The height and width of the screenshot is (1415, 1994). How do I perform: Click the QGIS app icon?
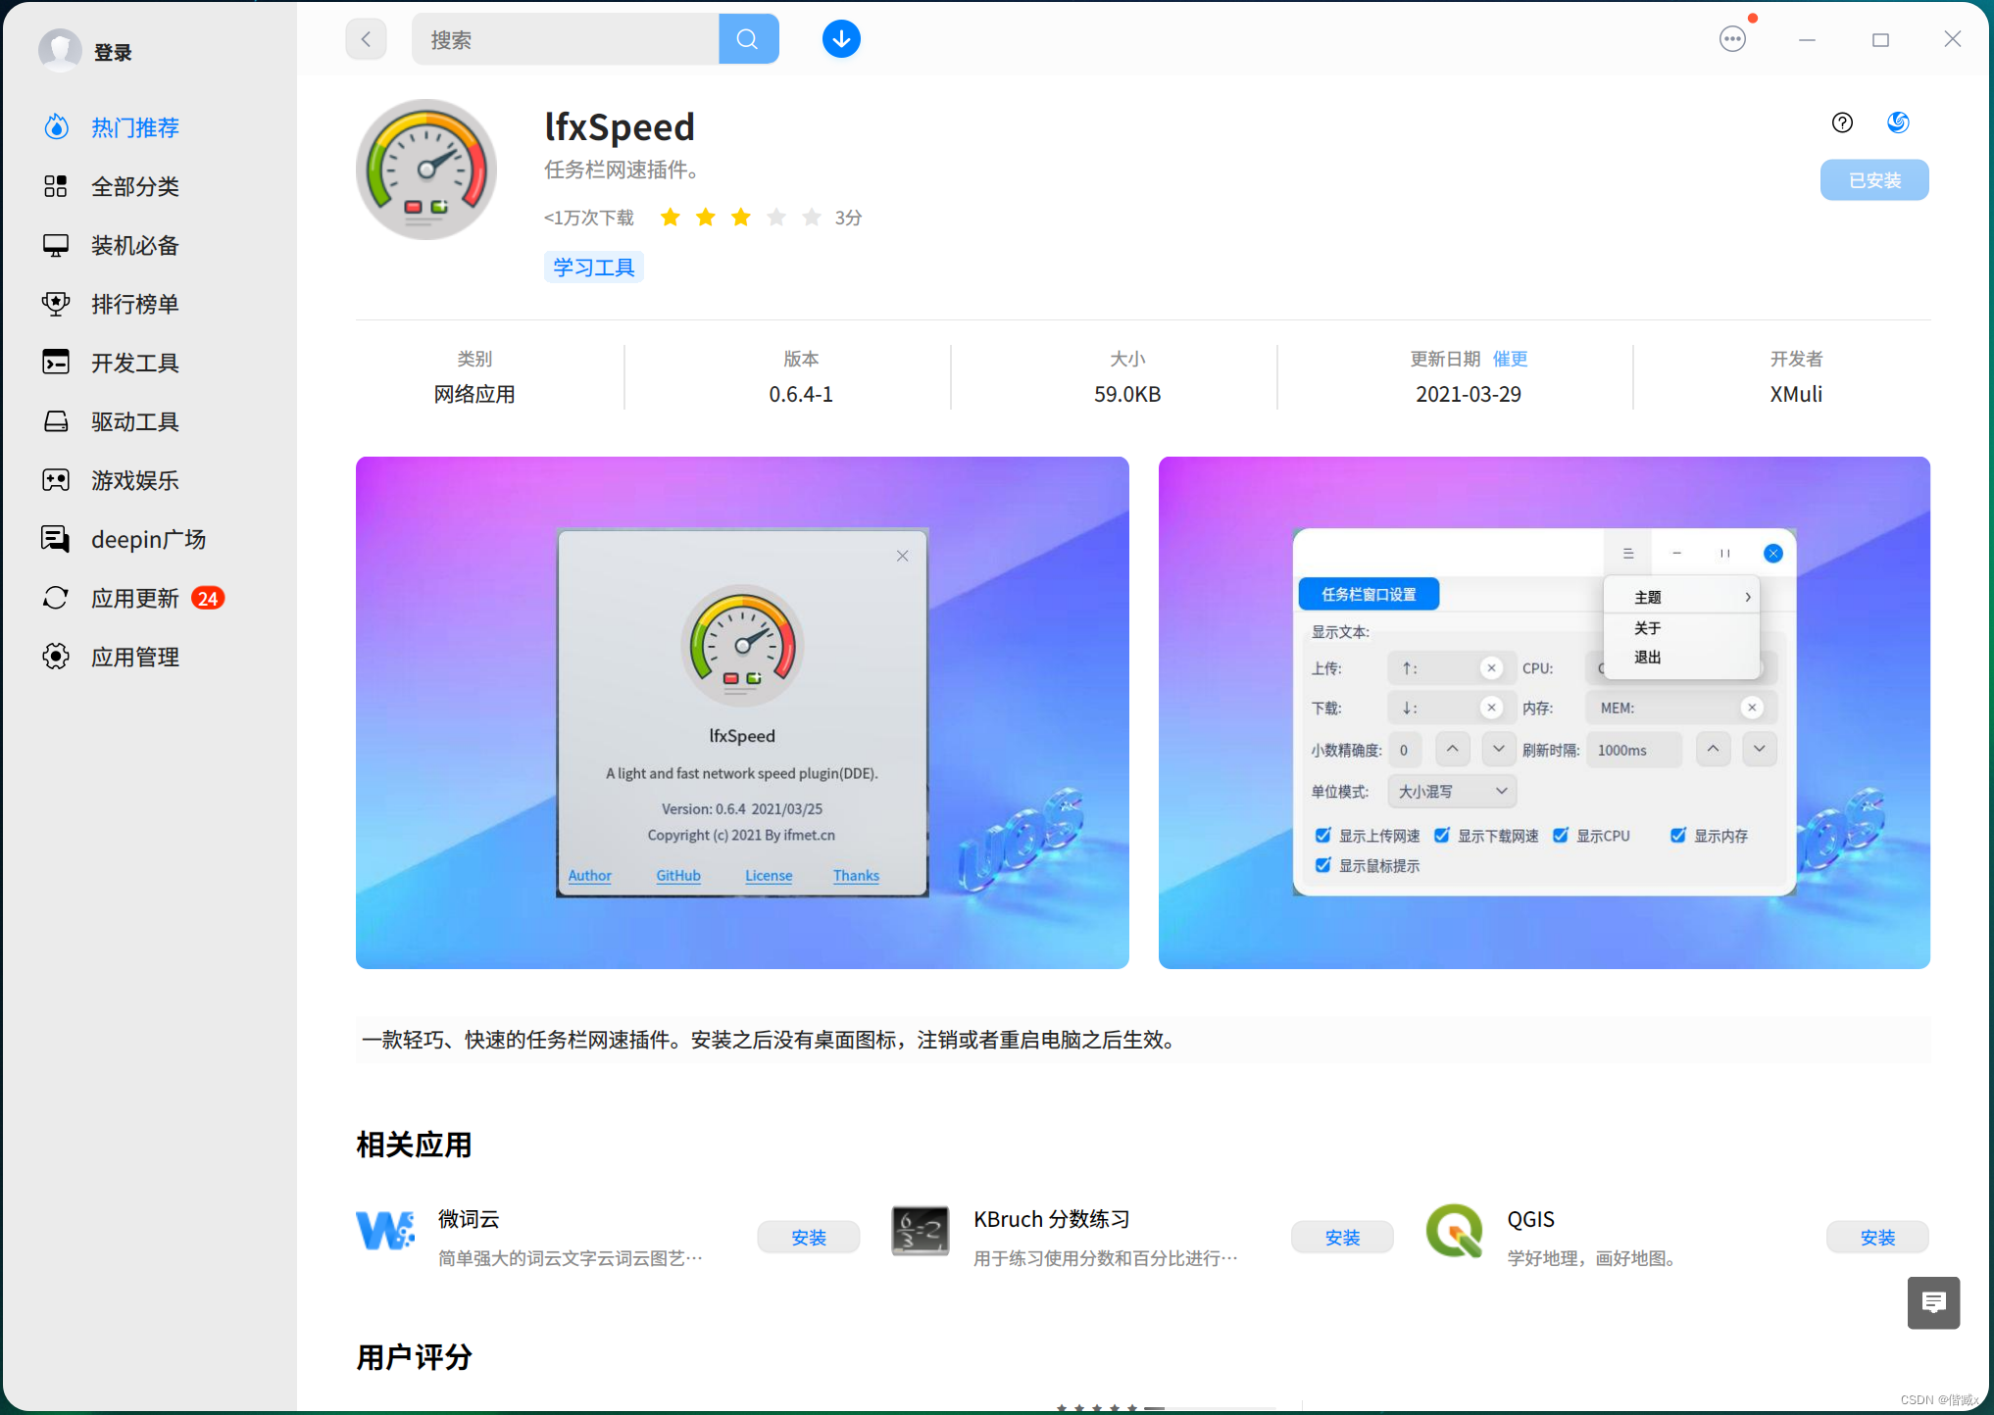(1455, 1232)
